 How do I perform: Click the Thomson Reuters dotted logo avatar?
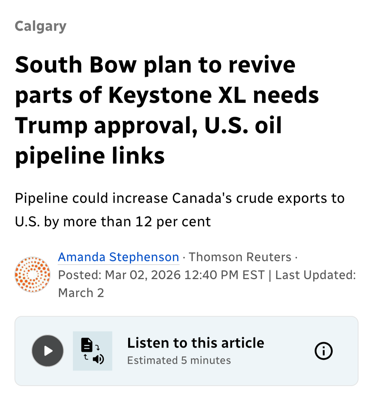[x=32, y=275]
